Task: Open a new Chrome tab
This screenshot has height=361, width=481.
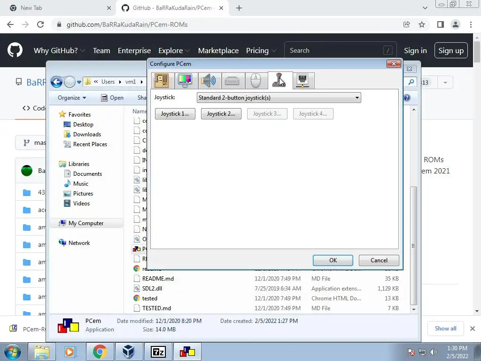Action: (239, 8)
